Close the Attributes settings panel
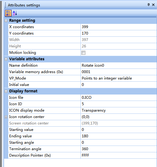Image resolution: width=157 pixels, height=167 pixels. 153,5
